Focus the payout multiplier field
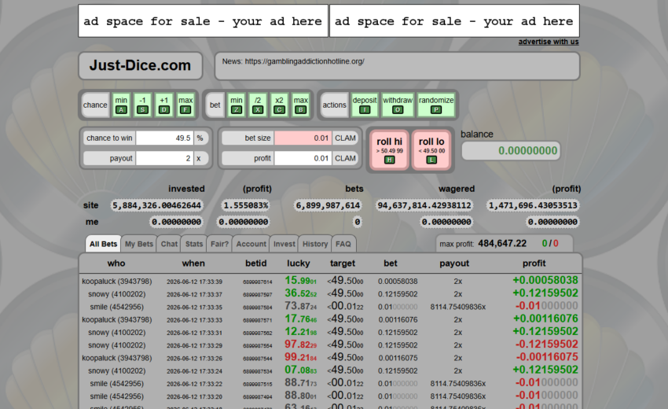The height and width of the screenshot is (409, 668). click(164, 158)
